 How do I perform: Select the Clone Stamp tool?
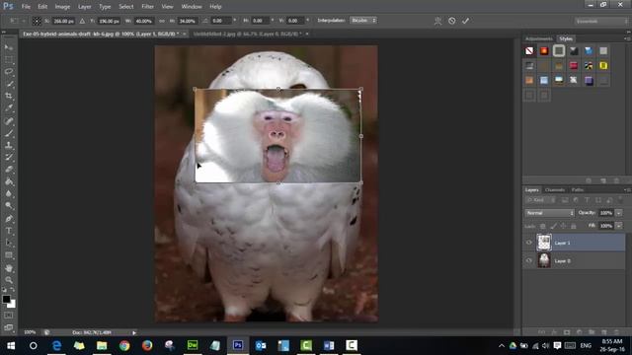point(9,145)
